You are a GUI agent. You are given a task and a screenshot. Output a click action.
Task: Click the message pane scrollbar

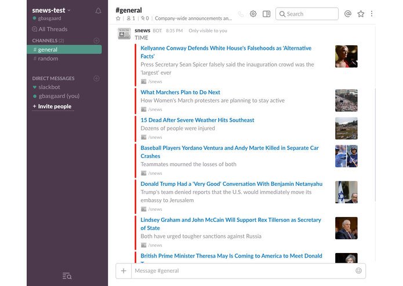pyautogui.click(x=375, y=145)
